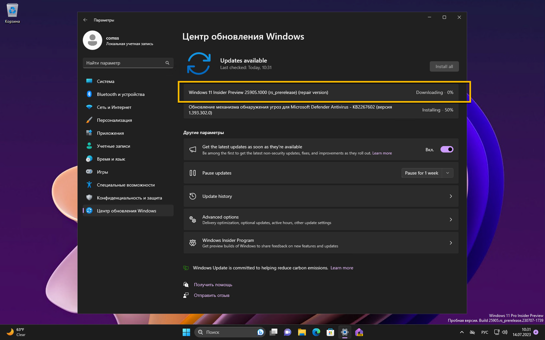This screenshot has height=340, width=545.
Task: Expand Advanced options chevron
Action: pyautogui.click(x=451, y=220)
